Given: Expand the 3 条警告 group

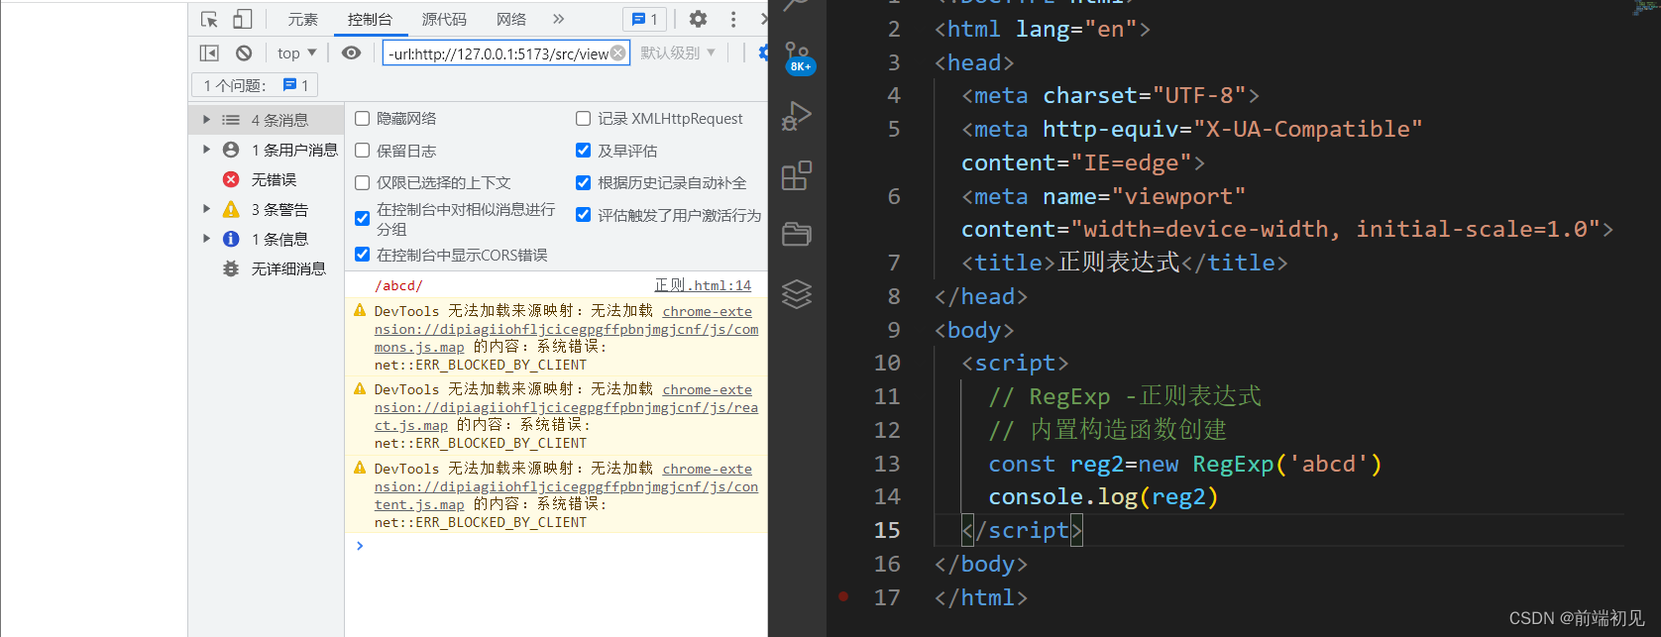Looking at the screenshot, I should [206, 209].
